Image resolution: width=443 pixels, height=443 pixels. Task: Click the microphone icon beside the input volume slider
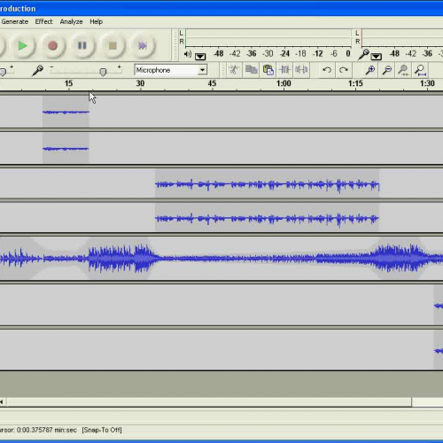[x=37, y=71]
